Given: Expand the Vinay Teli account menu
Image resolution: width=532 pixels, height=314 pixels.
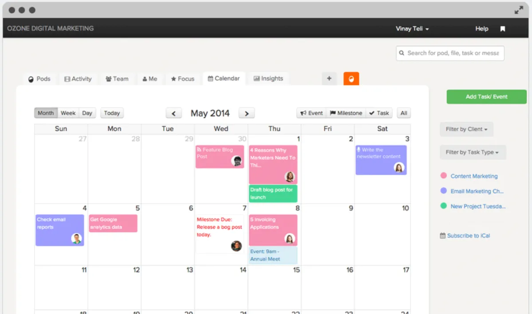Looking at the screenshot, I should pyautogui.click(x=412, y=28).
